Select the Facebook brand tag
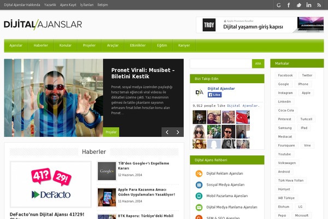The image size is (328, 219). coord(285,75)
